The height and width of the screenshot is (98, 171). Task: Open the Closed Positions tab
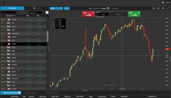pos(52,93)
